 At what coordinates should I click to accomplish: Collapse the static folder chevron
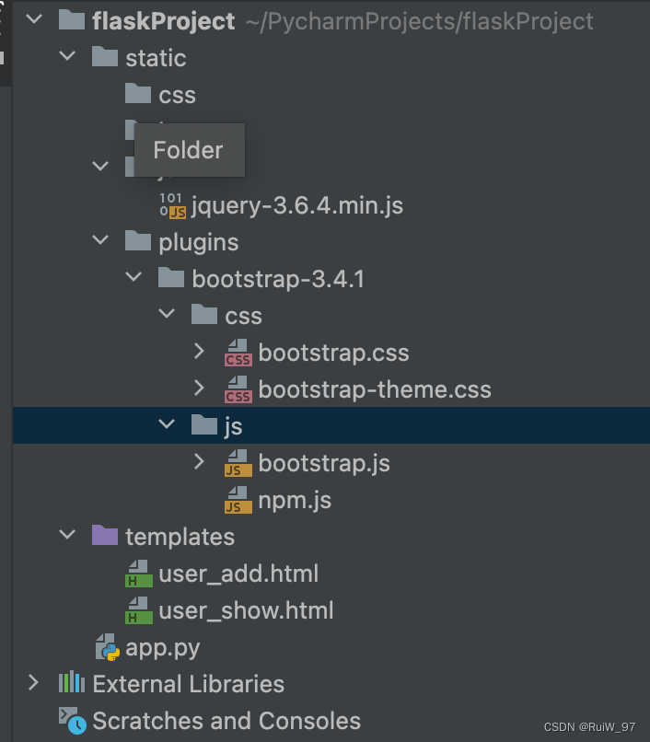tap(66, 56)
